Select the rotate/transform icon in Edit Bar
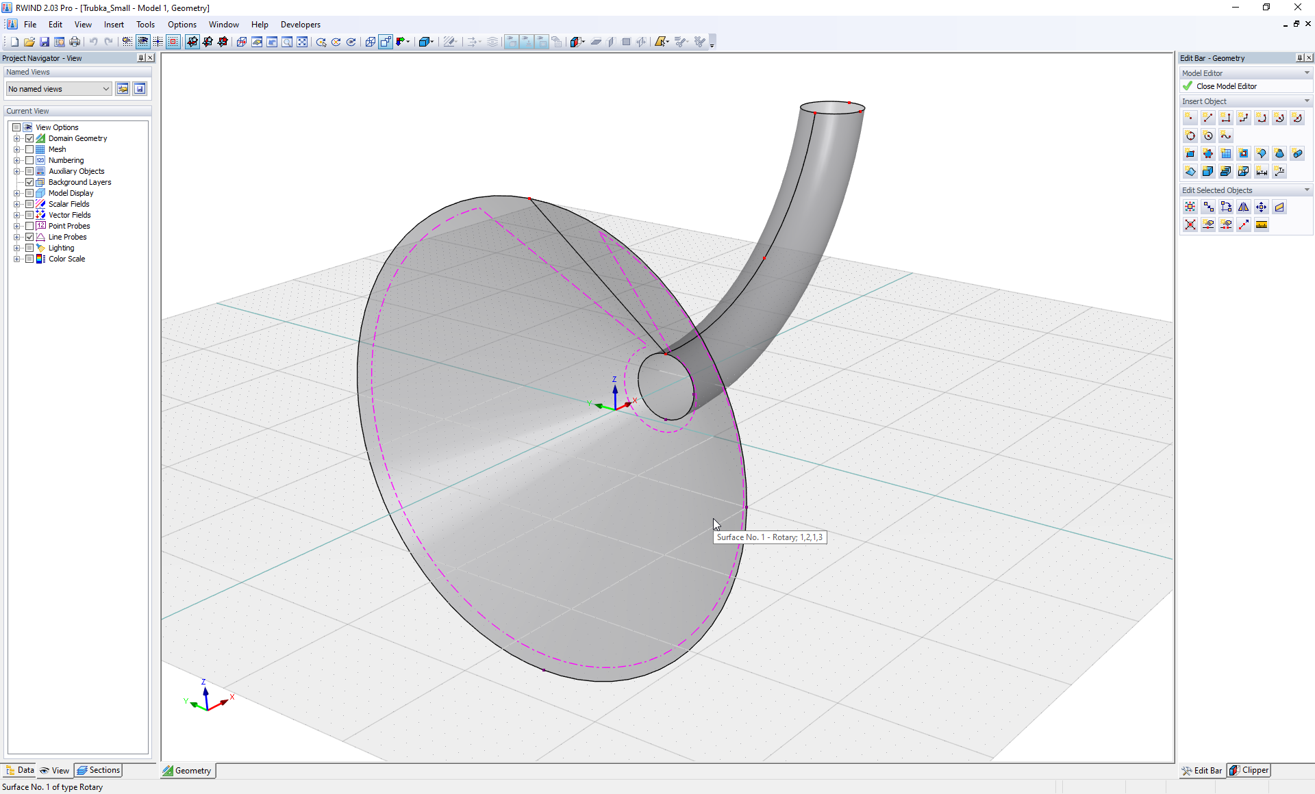The image size is (1315, 794). pyautogui.click(x=1226, y=205)
